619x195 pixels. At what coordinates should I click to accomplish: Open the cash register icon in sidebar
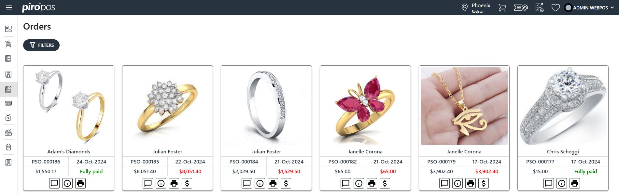click(x=8, y=132)
